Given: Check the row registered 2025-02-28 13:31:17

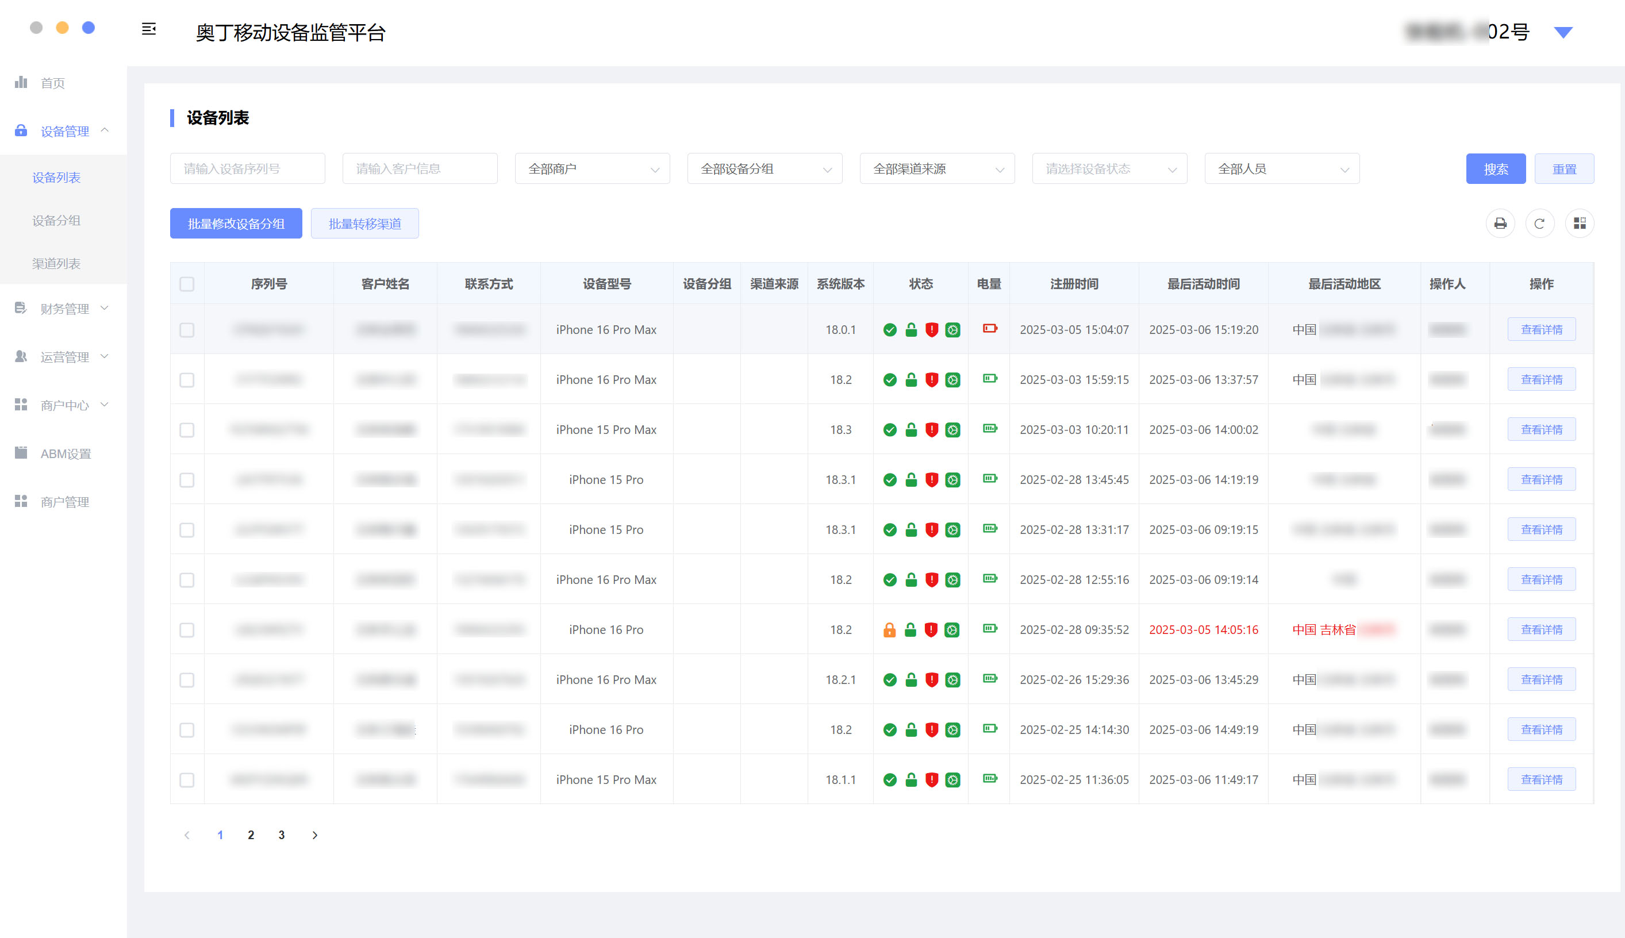Looking at the screenshot, I should pyautogui.click(x=187, y=530).
